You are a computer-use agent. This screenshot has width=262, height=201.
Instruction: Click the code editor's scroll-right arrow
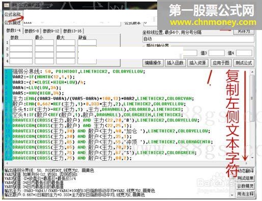coord(246,163)
